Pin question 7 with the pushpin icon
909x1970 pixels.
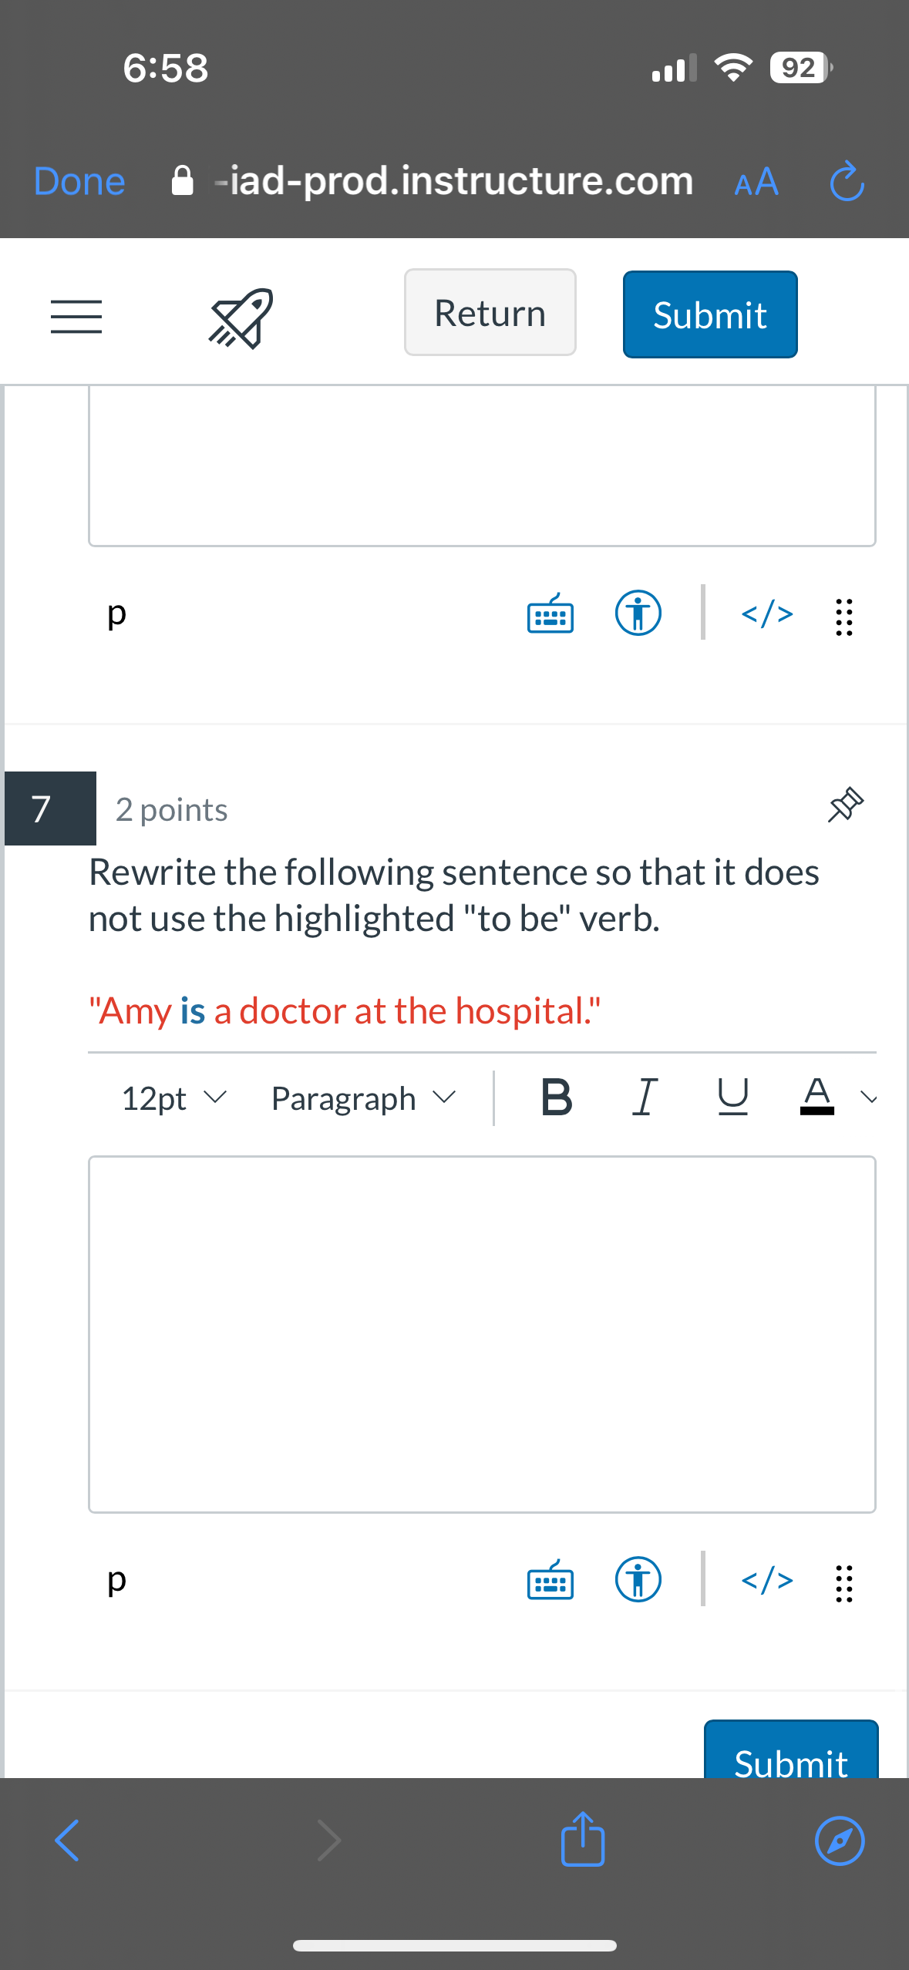846,805
